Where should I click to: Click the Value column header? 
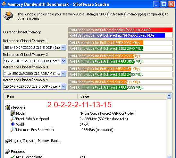pos(122,96)
